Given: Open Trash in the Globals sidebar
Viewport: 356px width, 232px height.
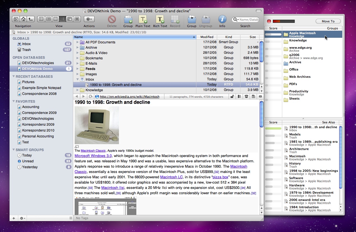Looking at the screenshot, I should (x=41, y=50).
